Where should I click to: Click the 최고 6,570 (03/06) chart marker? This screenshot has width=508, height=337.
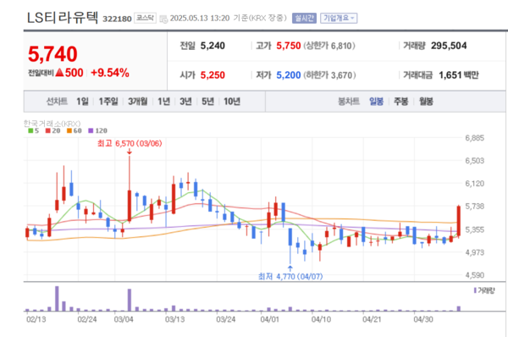(130, 143)
